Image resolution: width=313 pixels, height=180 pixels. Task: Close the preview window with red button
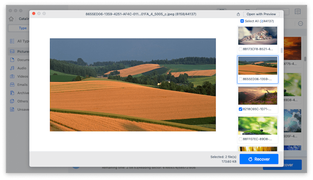tap(34, 14)
